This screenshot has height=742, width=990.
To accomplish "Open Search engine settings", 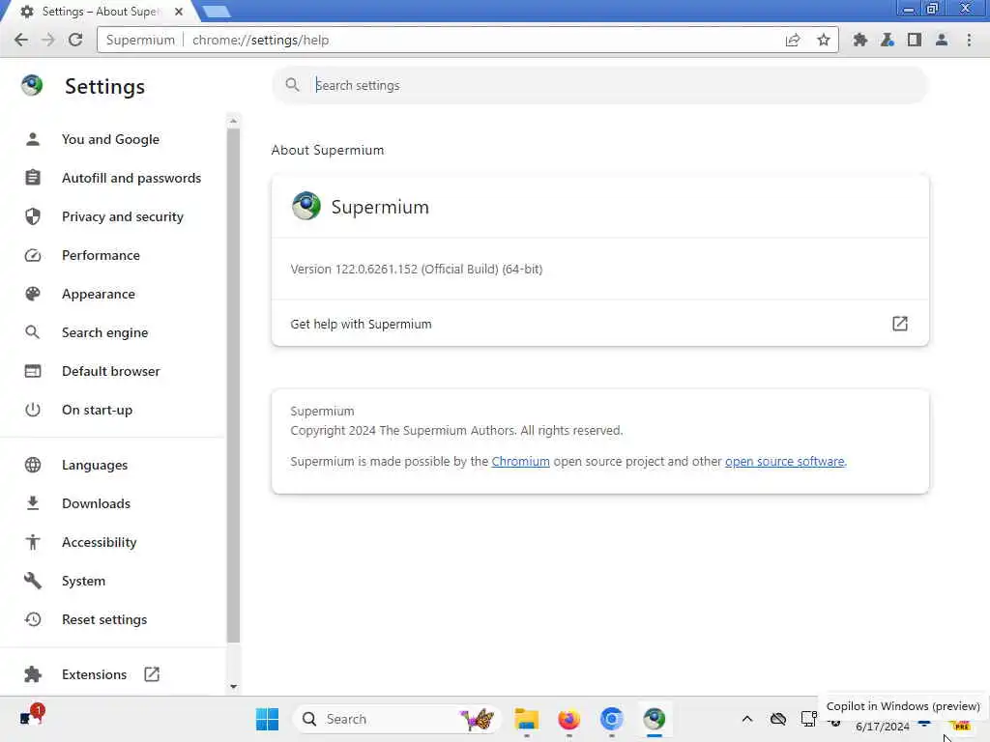I will pyautogui.click(x=104, y=332).
